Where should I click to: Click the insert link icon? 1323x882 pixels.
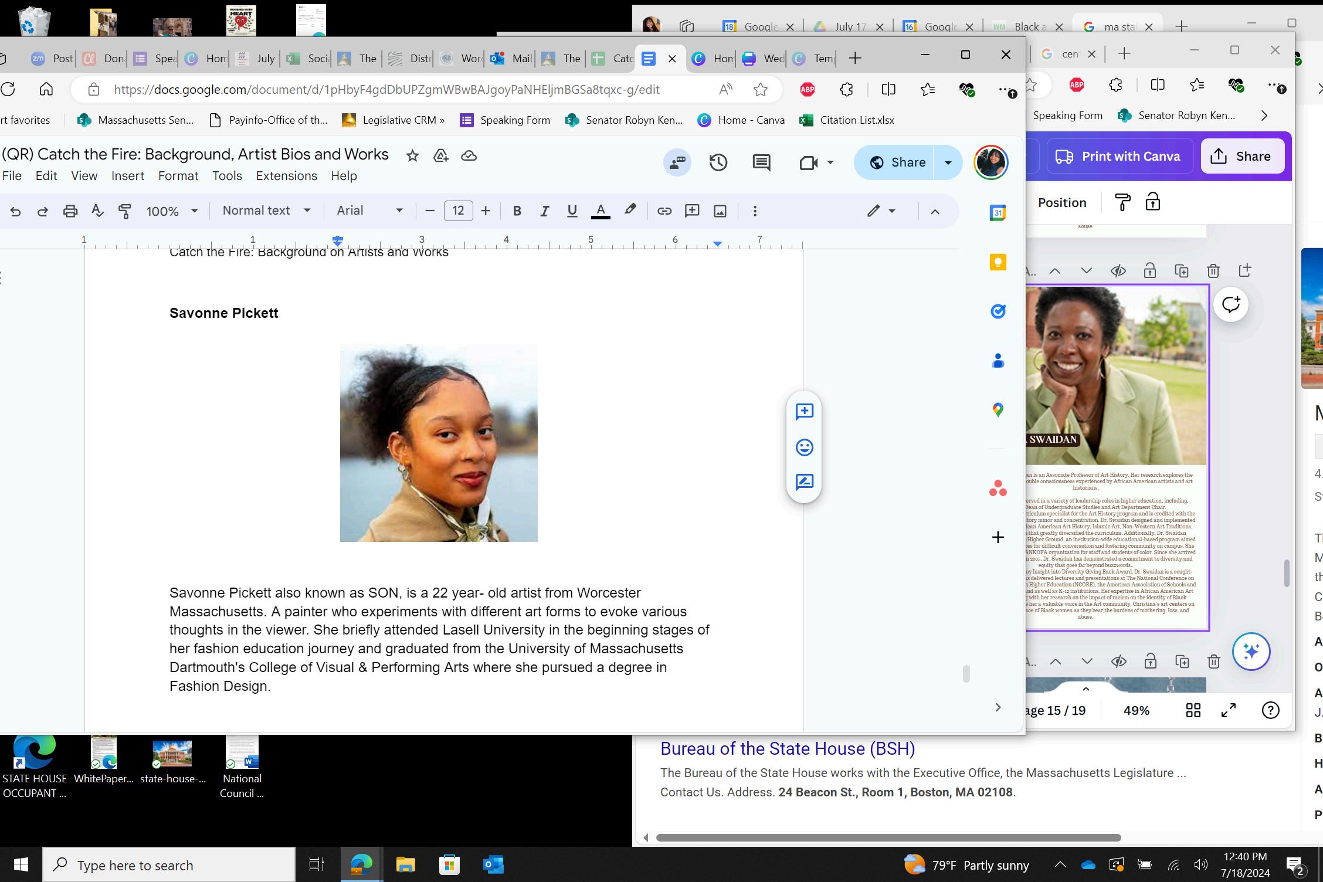tap(664, 211)
